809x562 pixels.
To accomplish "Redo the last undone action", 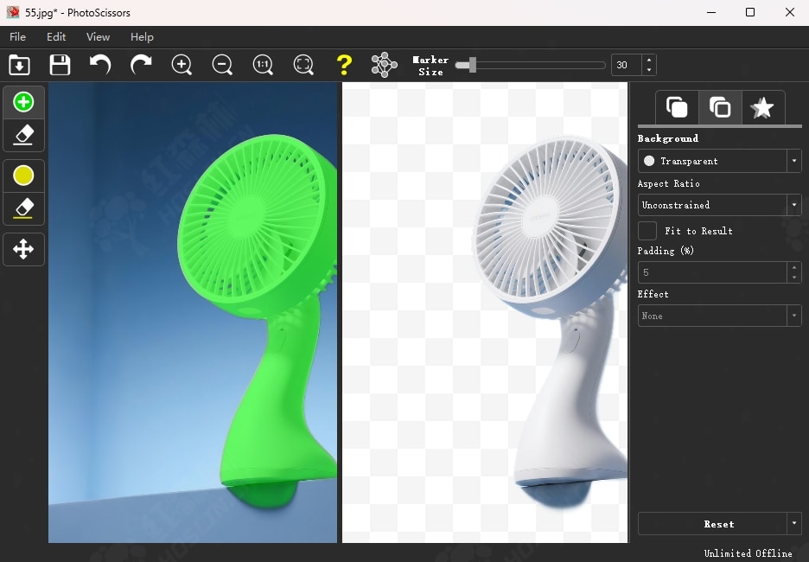I will (141, 65).
